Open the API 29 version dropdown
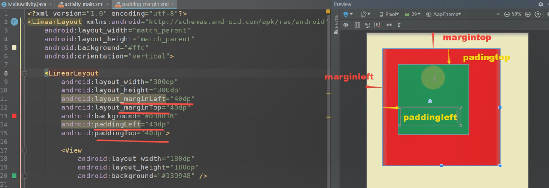This screenshot has width=549, height=188. click(413, 14)
